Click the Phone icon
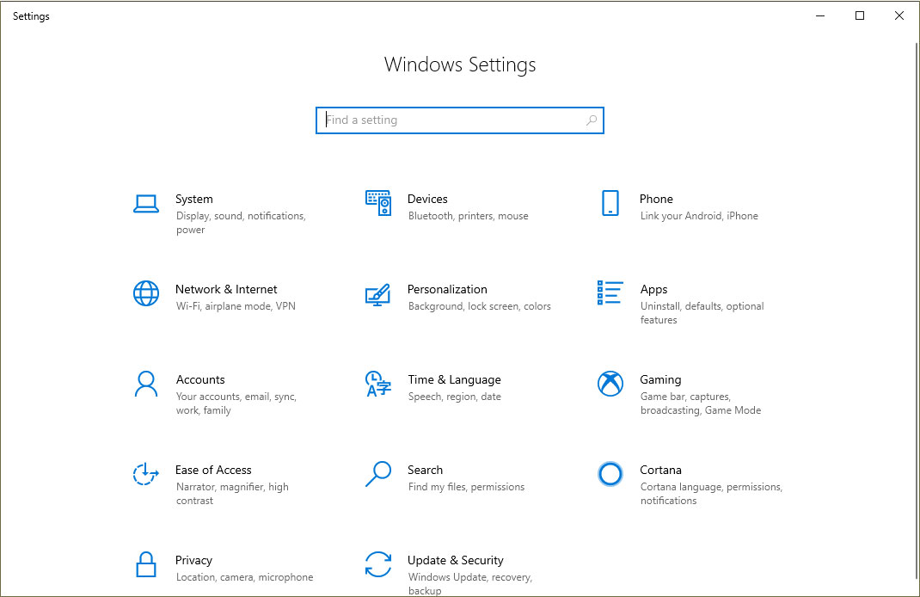This screenshot has width=920, height=597. coord(610,203)
